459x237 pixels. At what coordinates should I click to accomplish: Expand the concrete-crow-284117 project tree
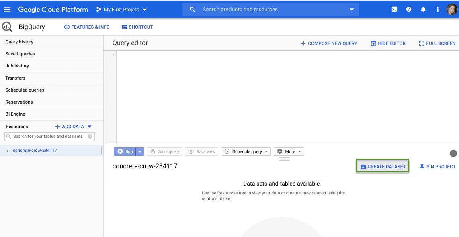click(x=8, y=151)
